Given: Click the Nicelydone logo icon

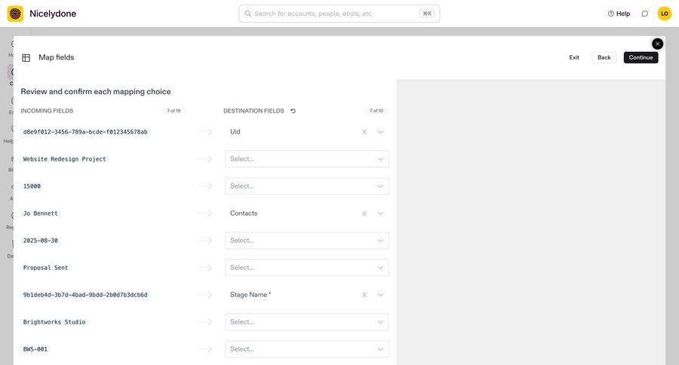Looking at the screenshot, I should (15, 14).
